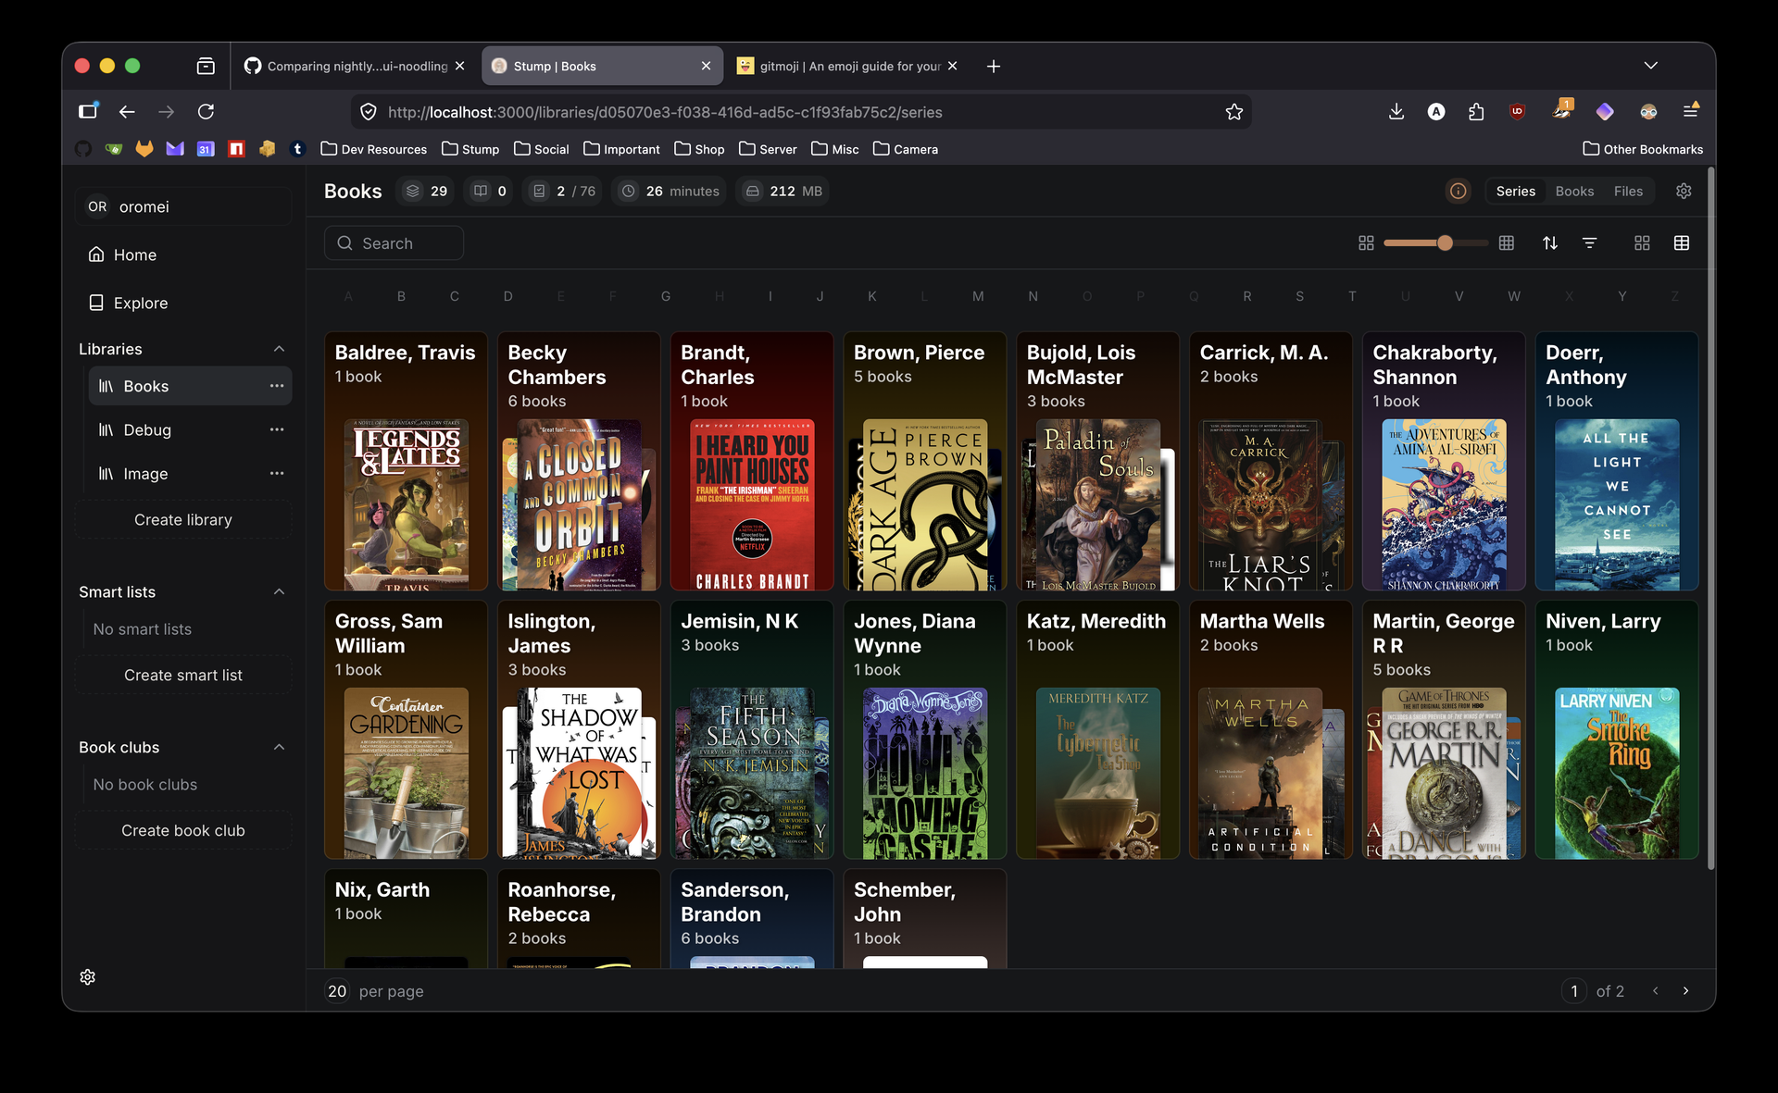Image resolution: width=1778 pixels, height=1093 pixels.
Task: Click the Create library button
Action: [183, 520]
